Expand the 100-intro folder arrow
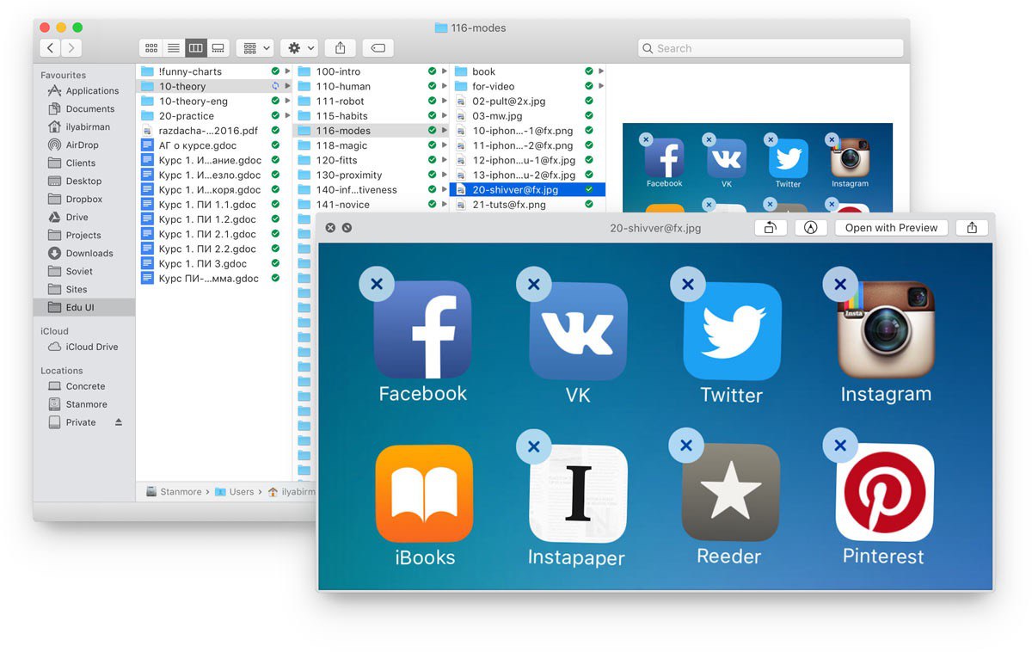This screenshot has width=1032, height=652. [x=445, y=71]
